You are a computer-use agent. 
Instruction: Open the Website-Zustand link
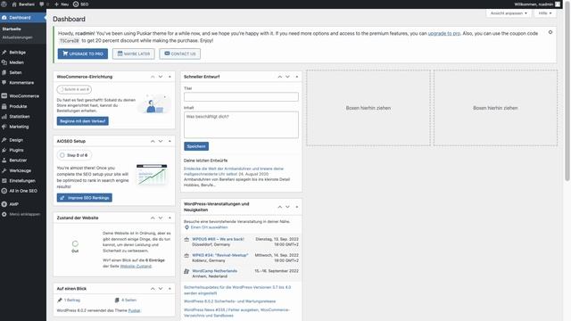tap(136, 267)
